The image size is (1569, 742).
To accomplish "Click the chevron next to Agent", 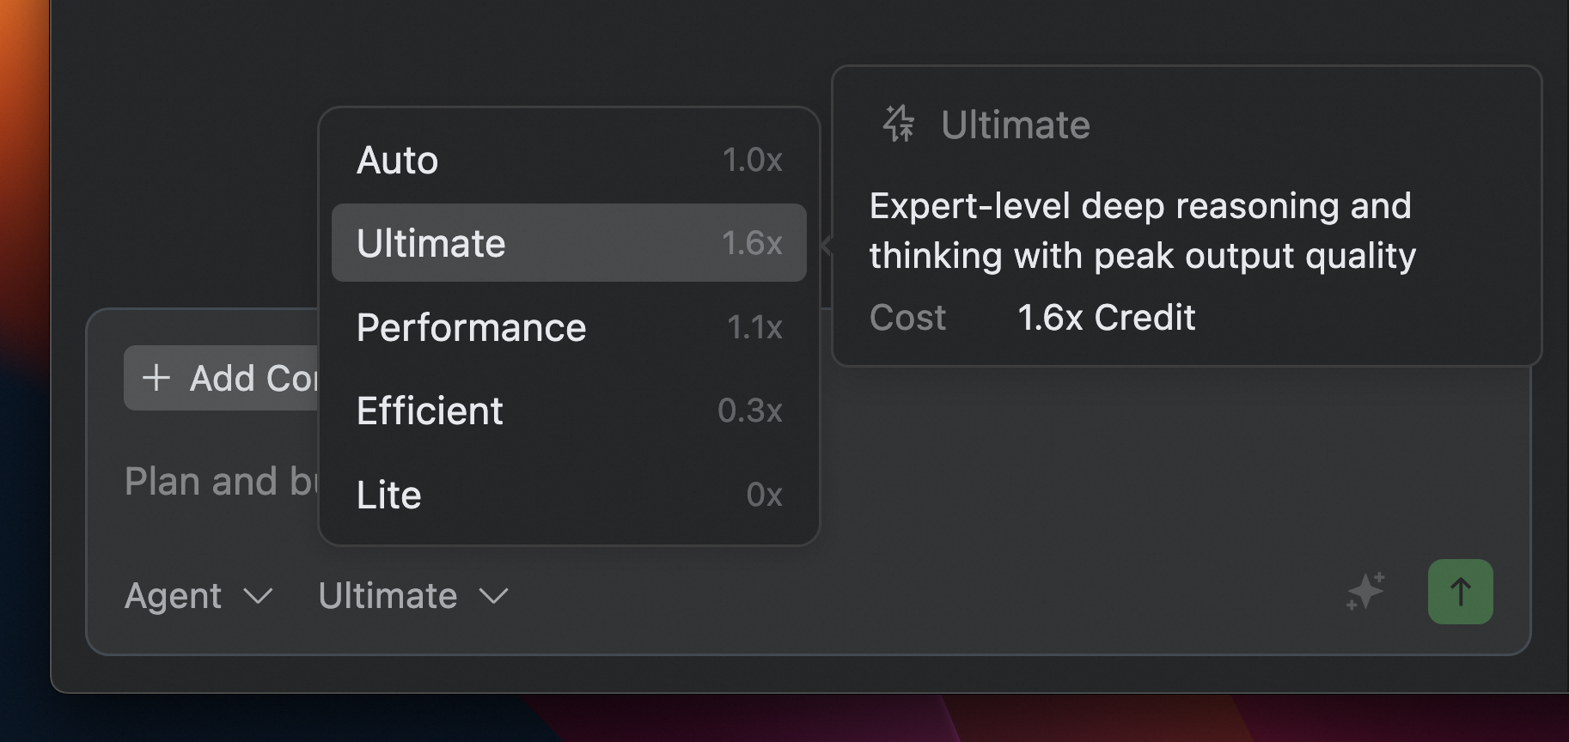I will pos(258,595).
